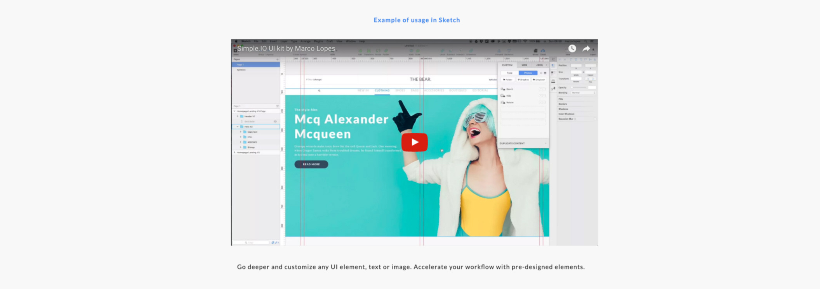Toggle visibility of Grid Solid layer
The height and width of the screenshot is (289, 820).
(x=275, y=121)
